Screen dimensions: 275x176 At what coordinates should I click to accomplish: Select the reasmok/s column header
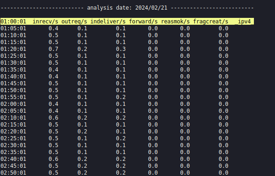pos(176,22)
